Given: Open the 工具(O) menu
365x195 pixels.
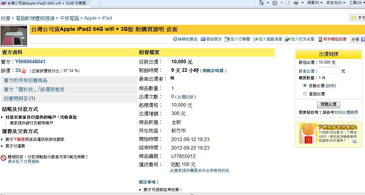Looking at the screenshot, I should pyautogui.click(x=357, y=3).
